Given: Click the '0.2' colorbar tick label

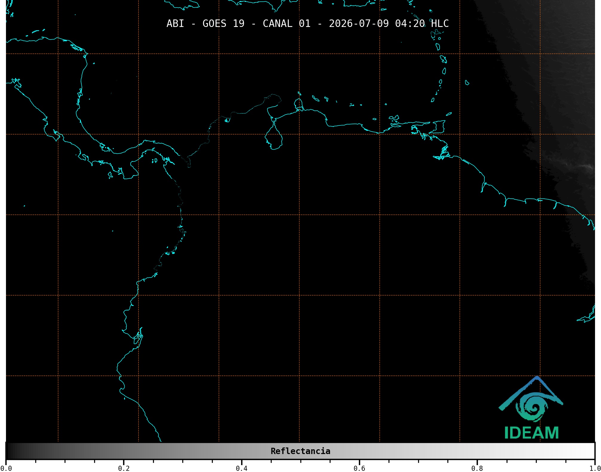Looking at the screenshot, I should point(124,468).
